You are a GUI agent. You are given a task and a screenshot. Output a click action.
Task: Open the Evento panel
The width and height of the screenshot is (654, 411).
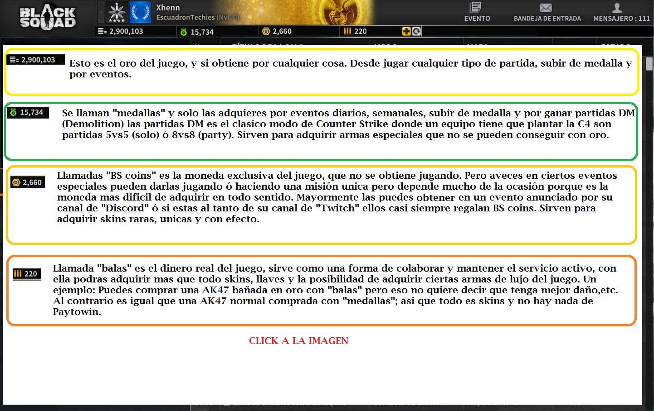477,12
